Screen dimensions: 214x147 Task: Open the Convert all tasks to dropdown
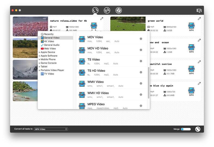pyautogui.click(x=51, y=129)
